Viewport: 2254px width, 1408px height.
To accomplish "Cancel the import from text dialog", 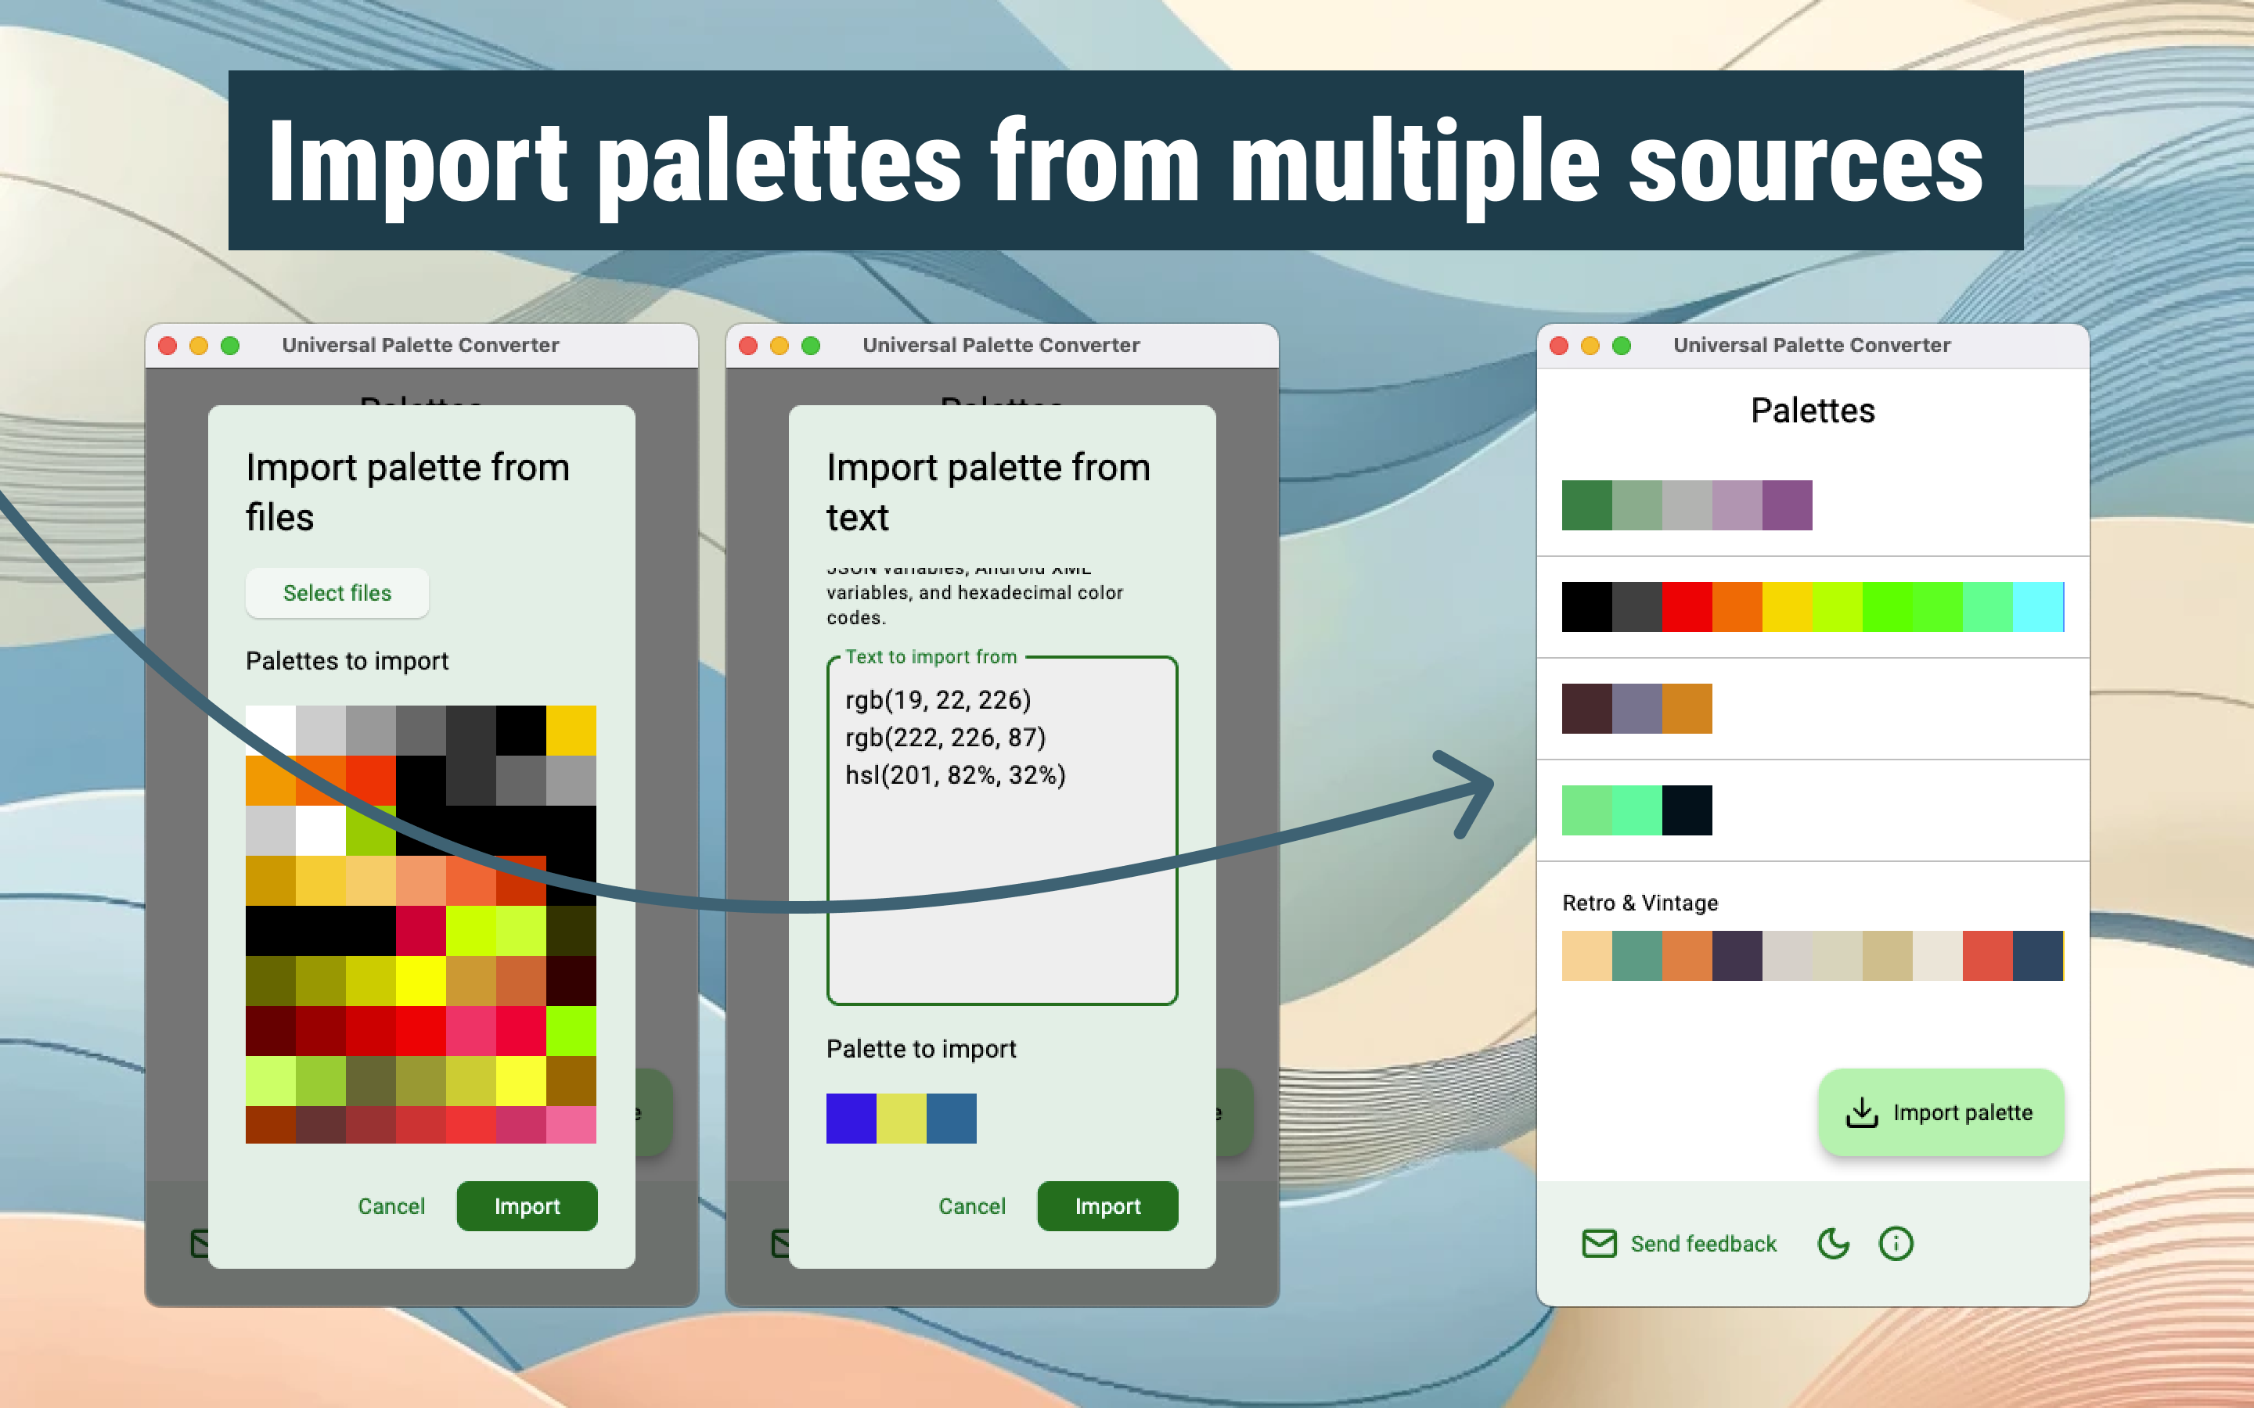I will tap(971, 1206).
